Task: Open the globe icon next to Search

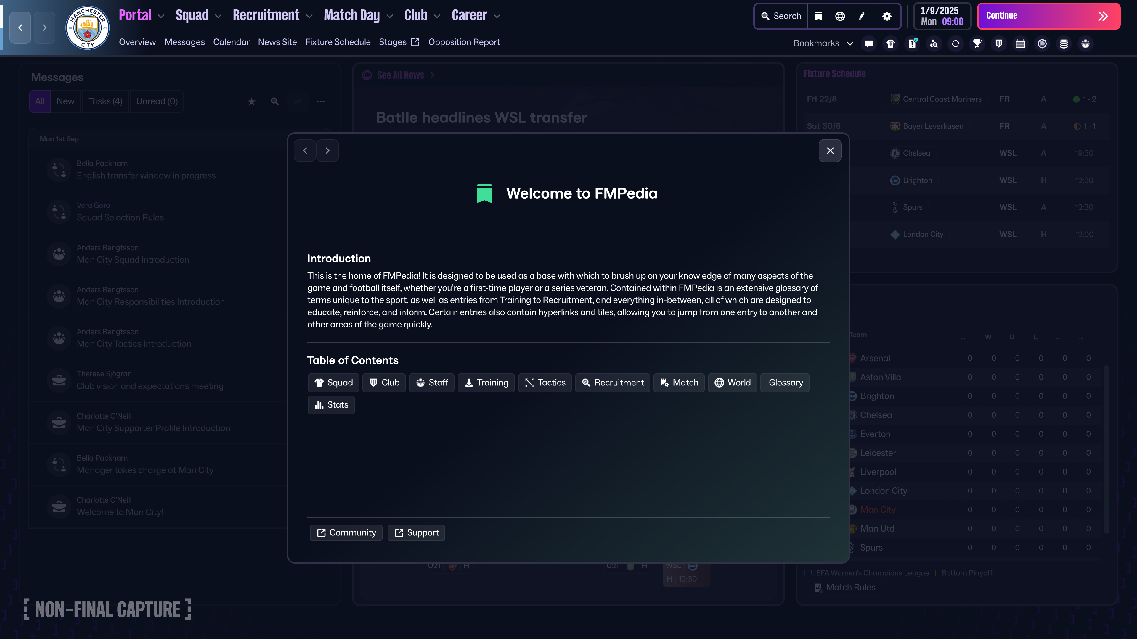Action: pyautogui.click(x=840, y=16)
